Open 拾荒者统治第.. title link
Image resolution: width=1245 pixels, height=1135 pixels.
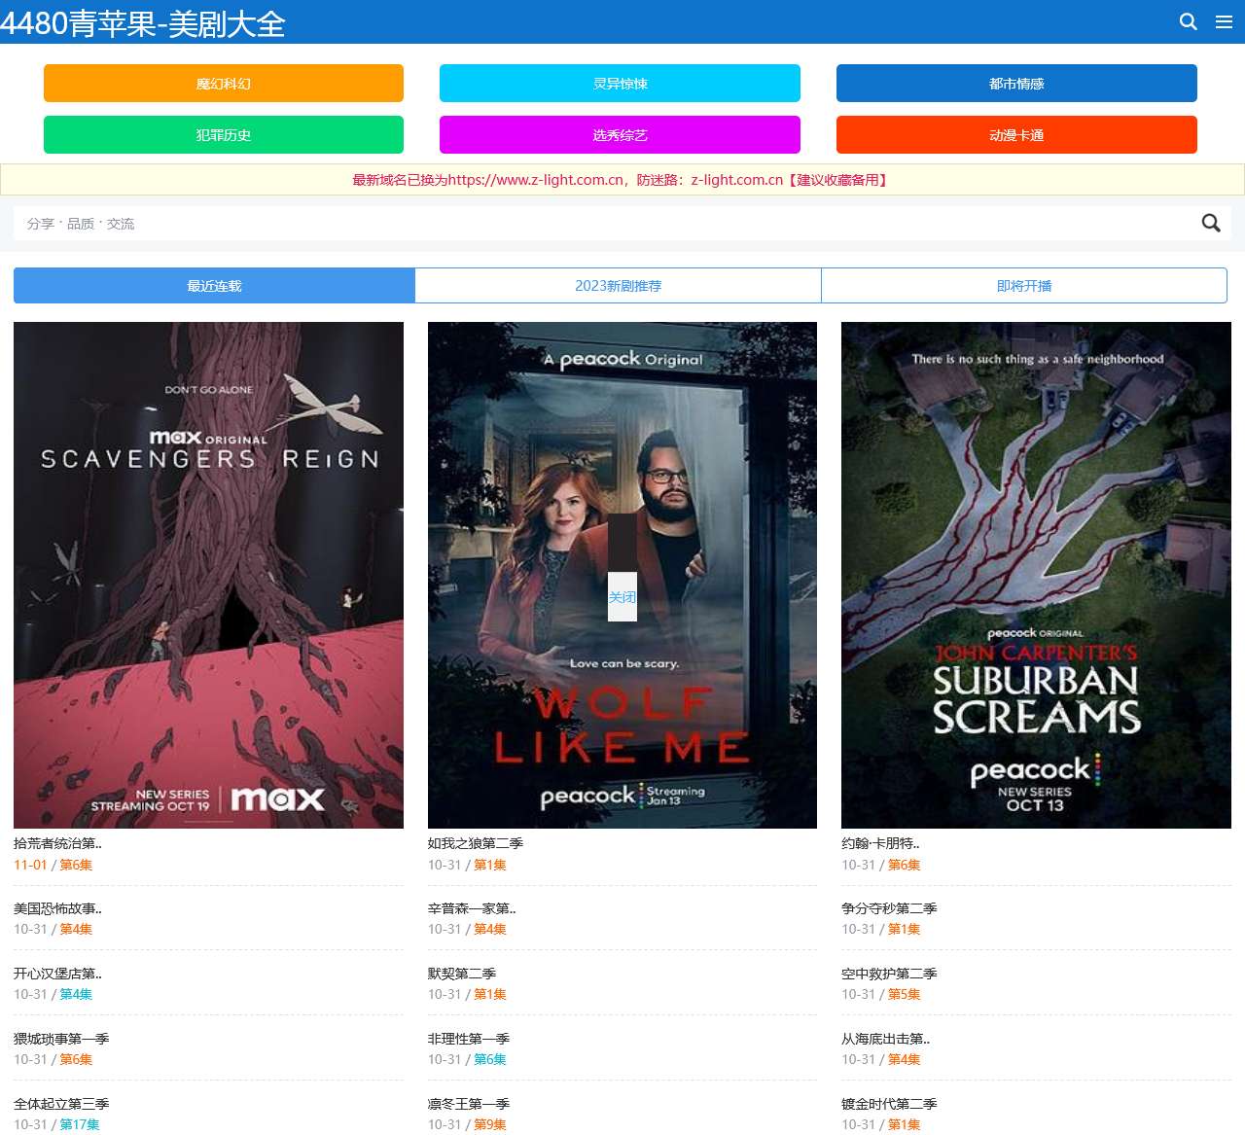click(x=57, y=843)
